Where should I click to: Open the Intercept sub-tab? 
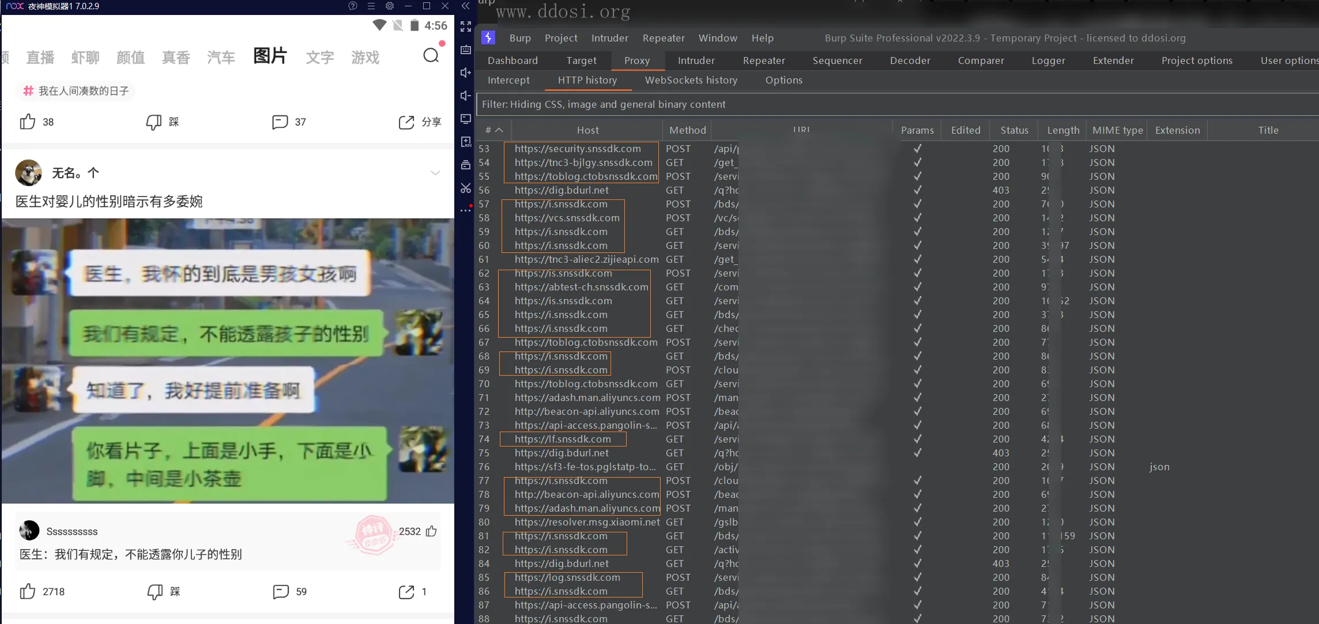point(508,80)
